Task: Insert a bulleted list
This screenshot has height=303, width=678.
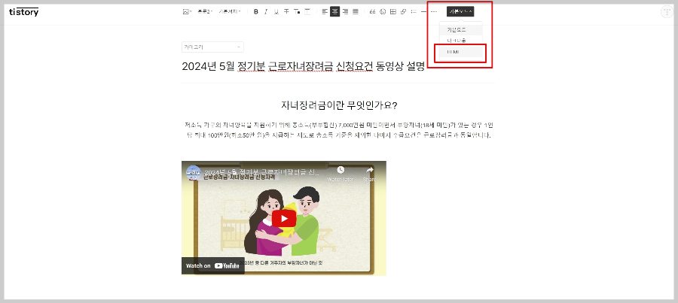Action: (x=414, y=12)
